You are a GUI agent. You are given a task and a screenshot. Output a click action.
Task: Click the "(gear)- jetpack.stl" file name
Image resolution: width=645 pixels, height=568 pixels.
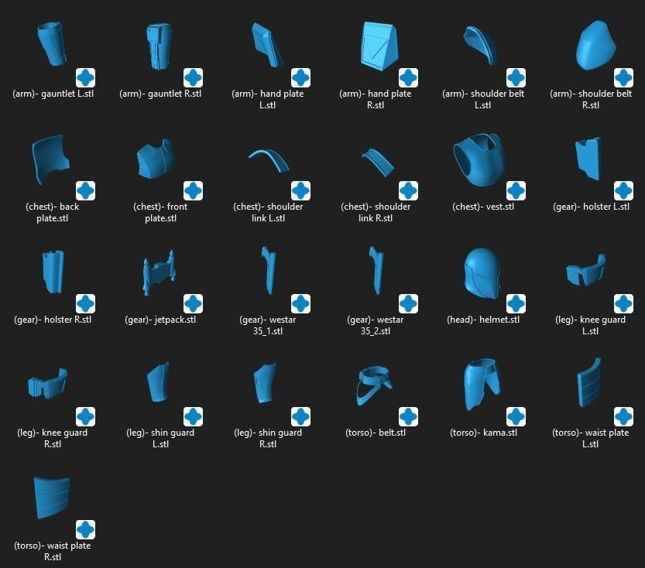coord(160,320)
